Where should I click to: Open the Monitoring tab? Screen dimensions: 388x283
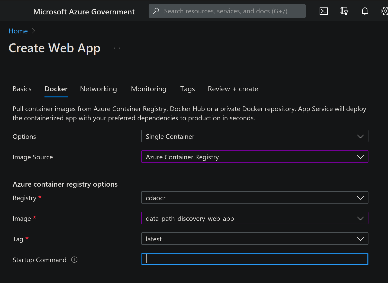point(149,89)
